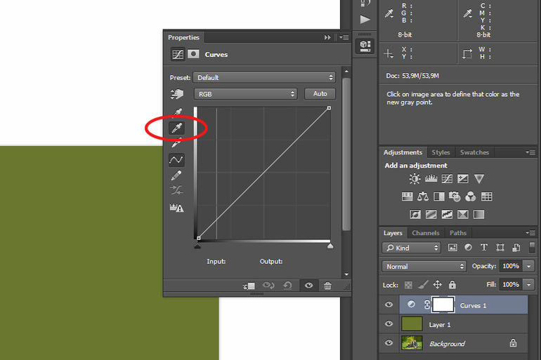This screenshot has width=541, height=360.
Task: Open the Swatches tab
Action: 474,152
